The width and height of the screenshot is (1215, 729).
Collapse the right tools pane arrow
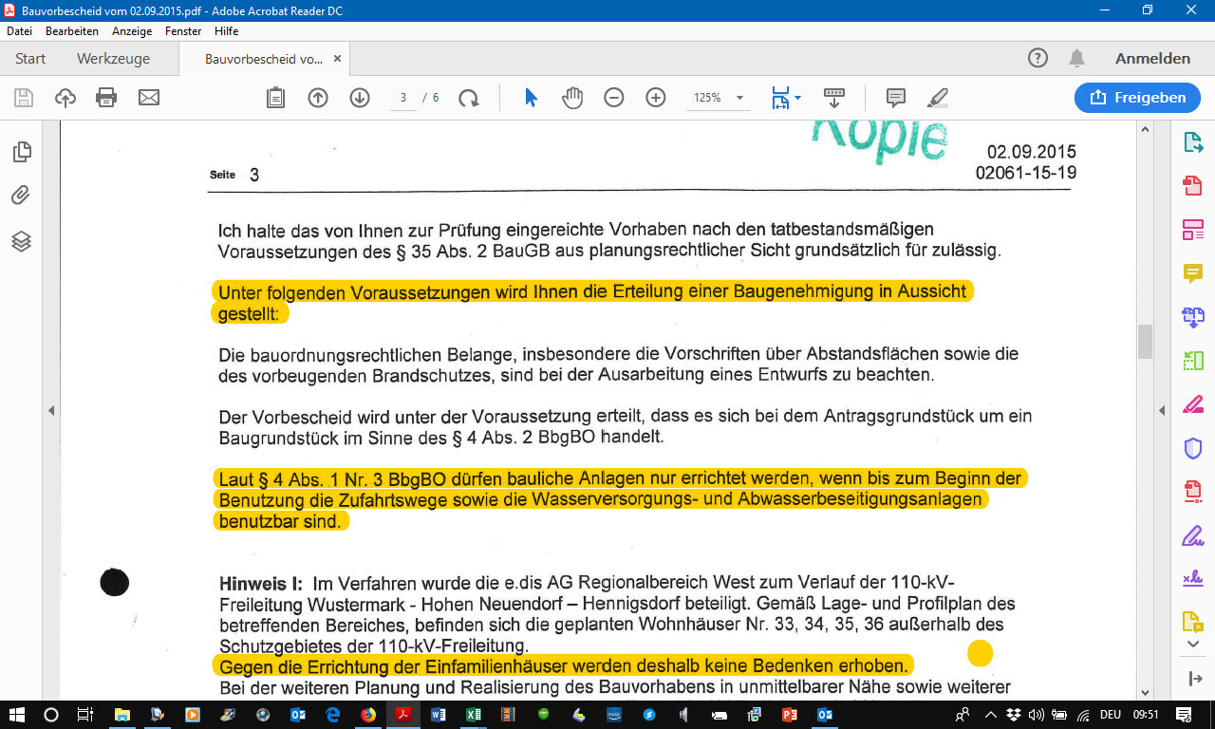pyautogui.click(x=1160, y=410)
